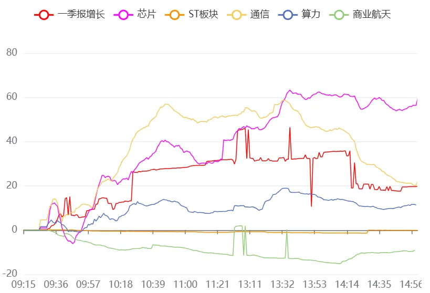Click the red 一季报增长 legend marker
430x293 pixels.
coord(44,15)
